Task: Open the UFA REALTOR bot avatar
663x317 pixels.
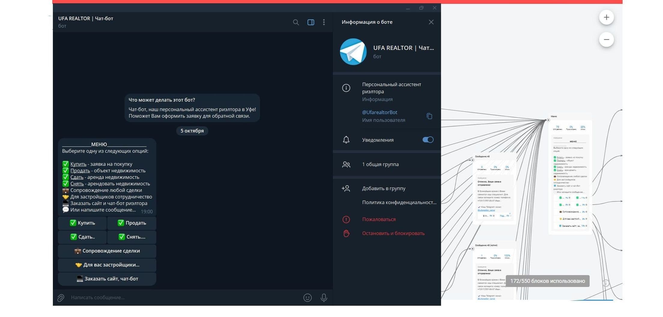Action: [x=353, y=52]
